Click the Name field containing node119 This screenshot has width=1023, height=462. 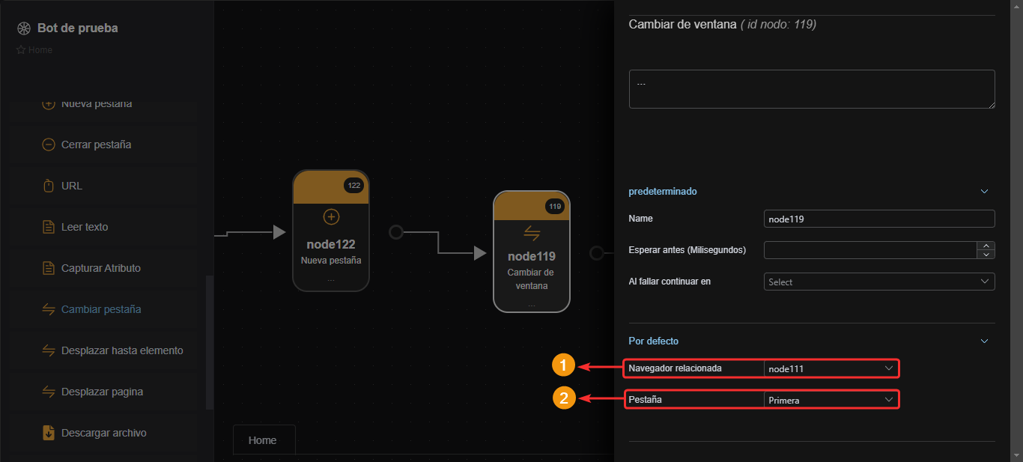point(879,219)
